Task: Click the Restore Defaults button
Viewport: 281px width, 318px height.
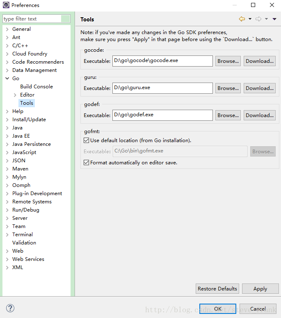Action: [217, 288]
